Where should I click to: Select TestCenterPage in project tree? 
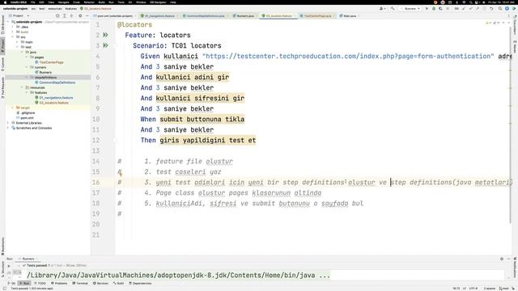pyautogui.click(x=51, y=62)
